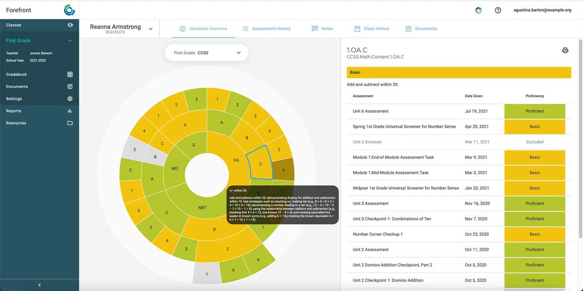Click Proficient cell for Unit 6 Assessment

click(x=535, y=111)
